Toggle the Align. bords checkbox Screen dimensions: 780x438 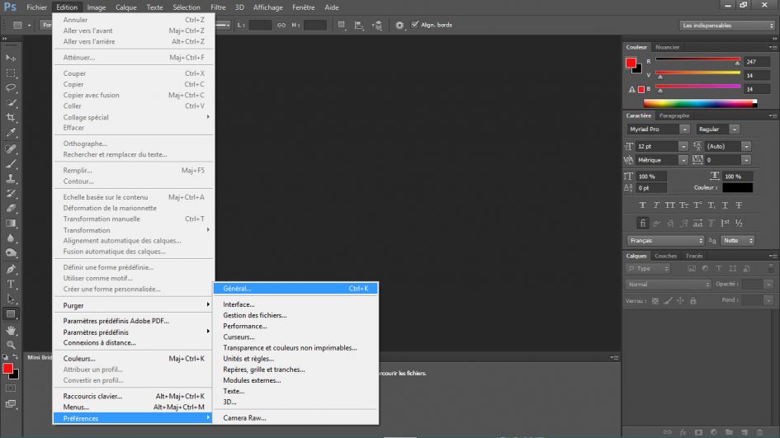[415, 25]
